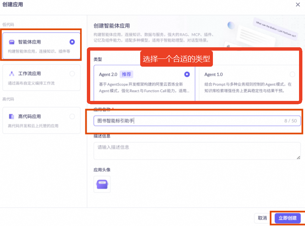
Task: Click the 高代码开发和云上托管的应用 description
Action: (33, 126)
